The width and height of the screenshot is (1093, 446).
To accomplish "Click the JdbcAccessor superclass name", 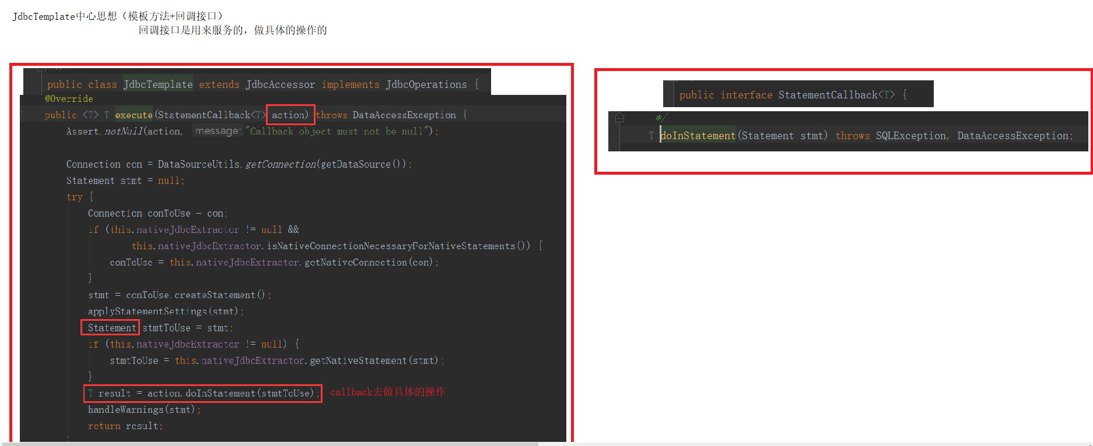I will point(281,84).
